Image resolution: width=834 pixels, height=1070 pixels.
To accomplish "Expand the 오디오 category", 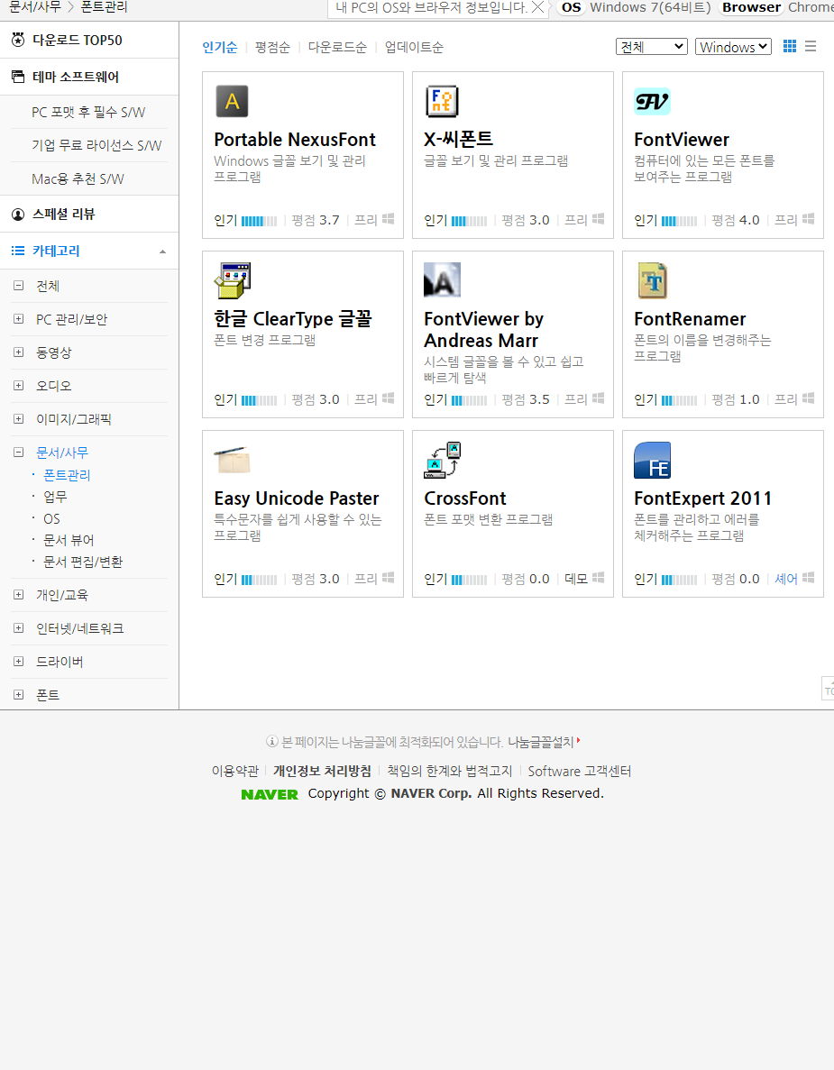I will (18, 386).
